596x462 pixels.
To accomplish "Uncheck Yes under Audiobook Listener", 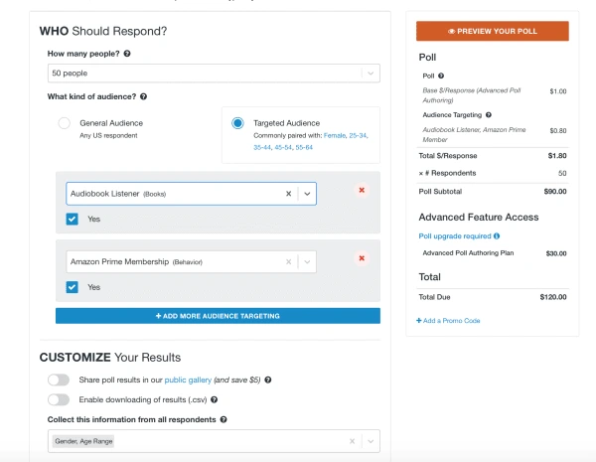I will pyautogui.click(x=73, y=219).
